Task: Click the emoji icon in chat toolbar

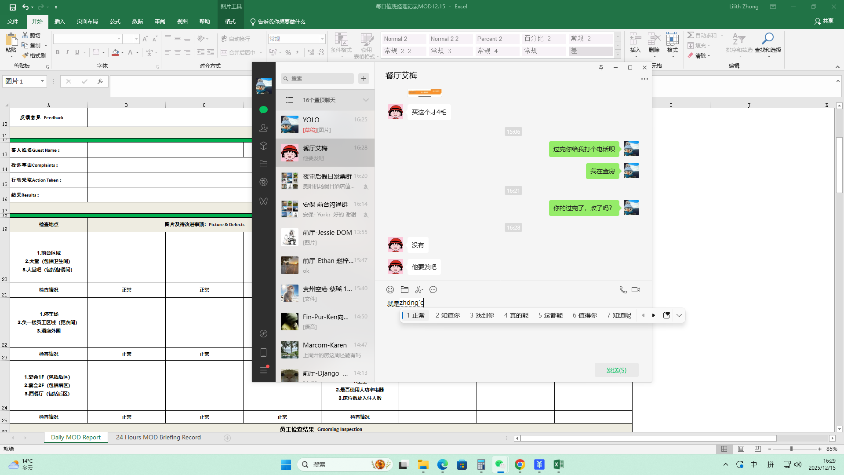Action: coord(390,289)
